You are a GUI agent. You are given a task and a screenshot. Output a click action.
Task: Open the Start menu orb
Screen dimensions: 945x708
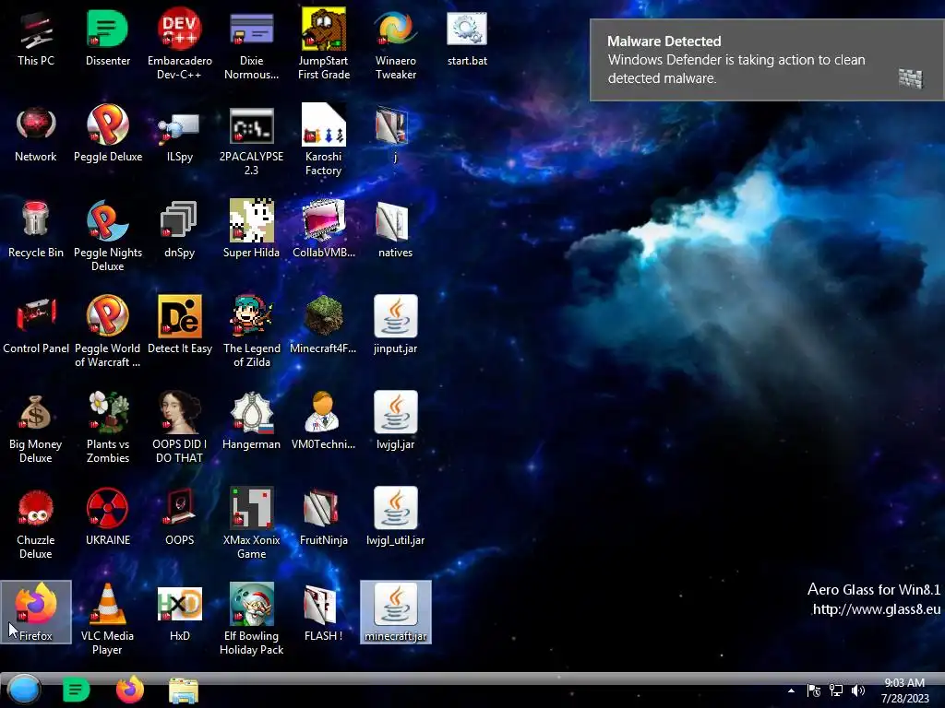[x=24, y=690]
